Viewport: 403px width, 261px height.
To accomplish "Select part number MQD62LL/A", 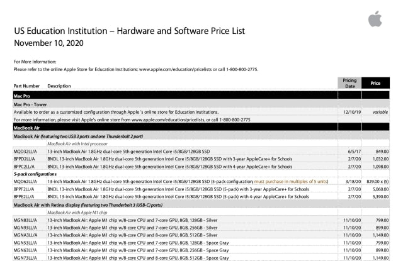I will point(25,182).
